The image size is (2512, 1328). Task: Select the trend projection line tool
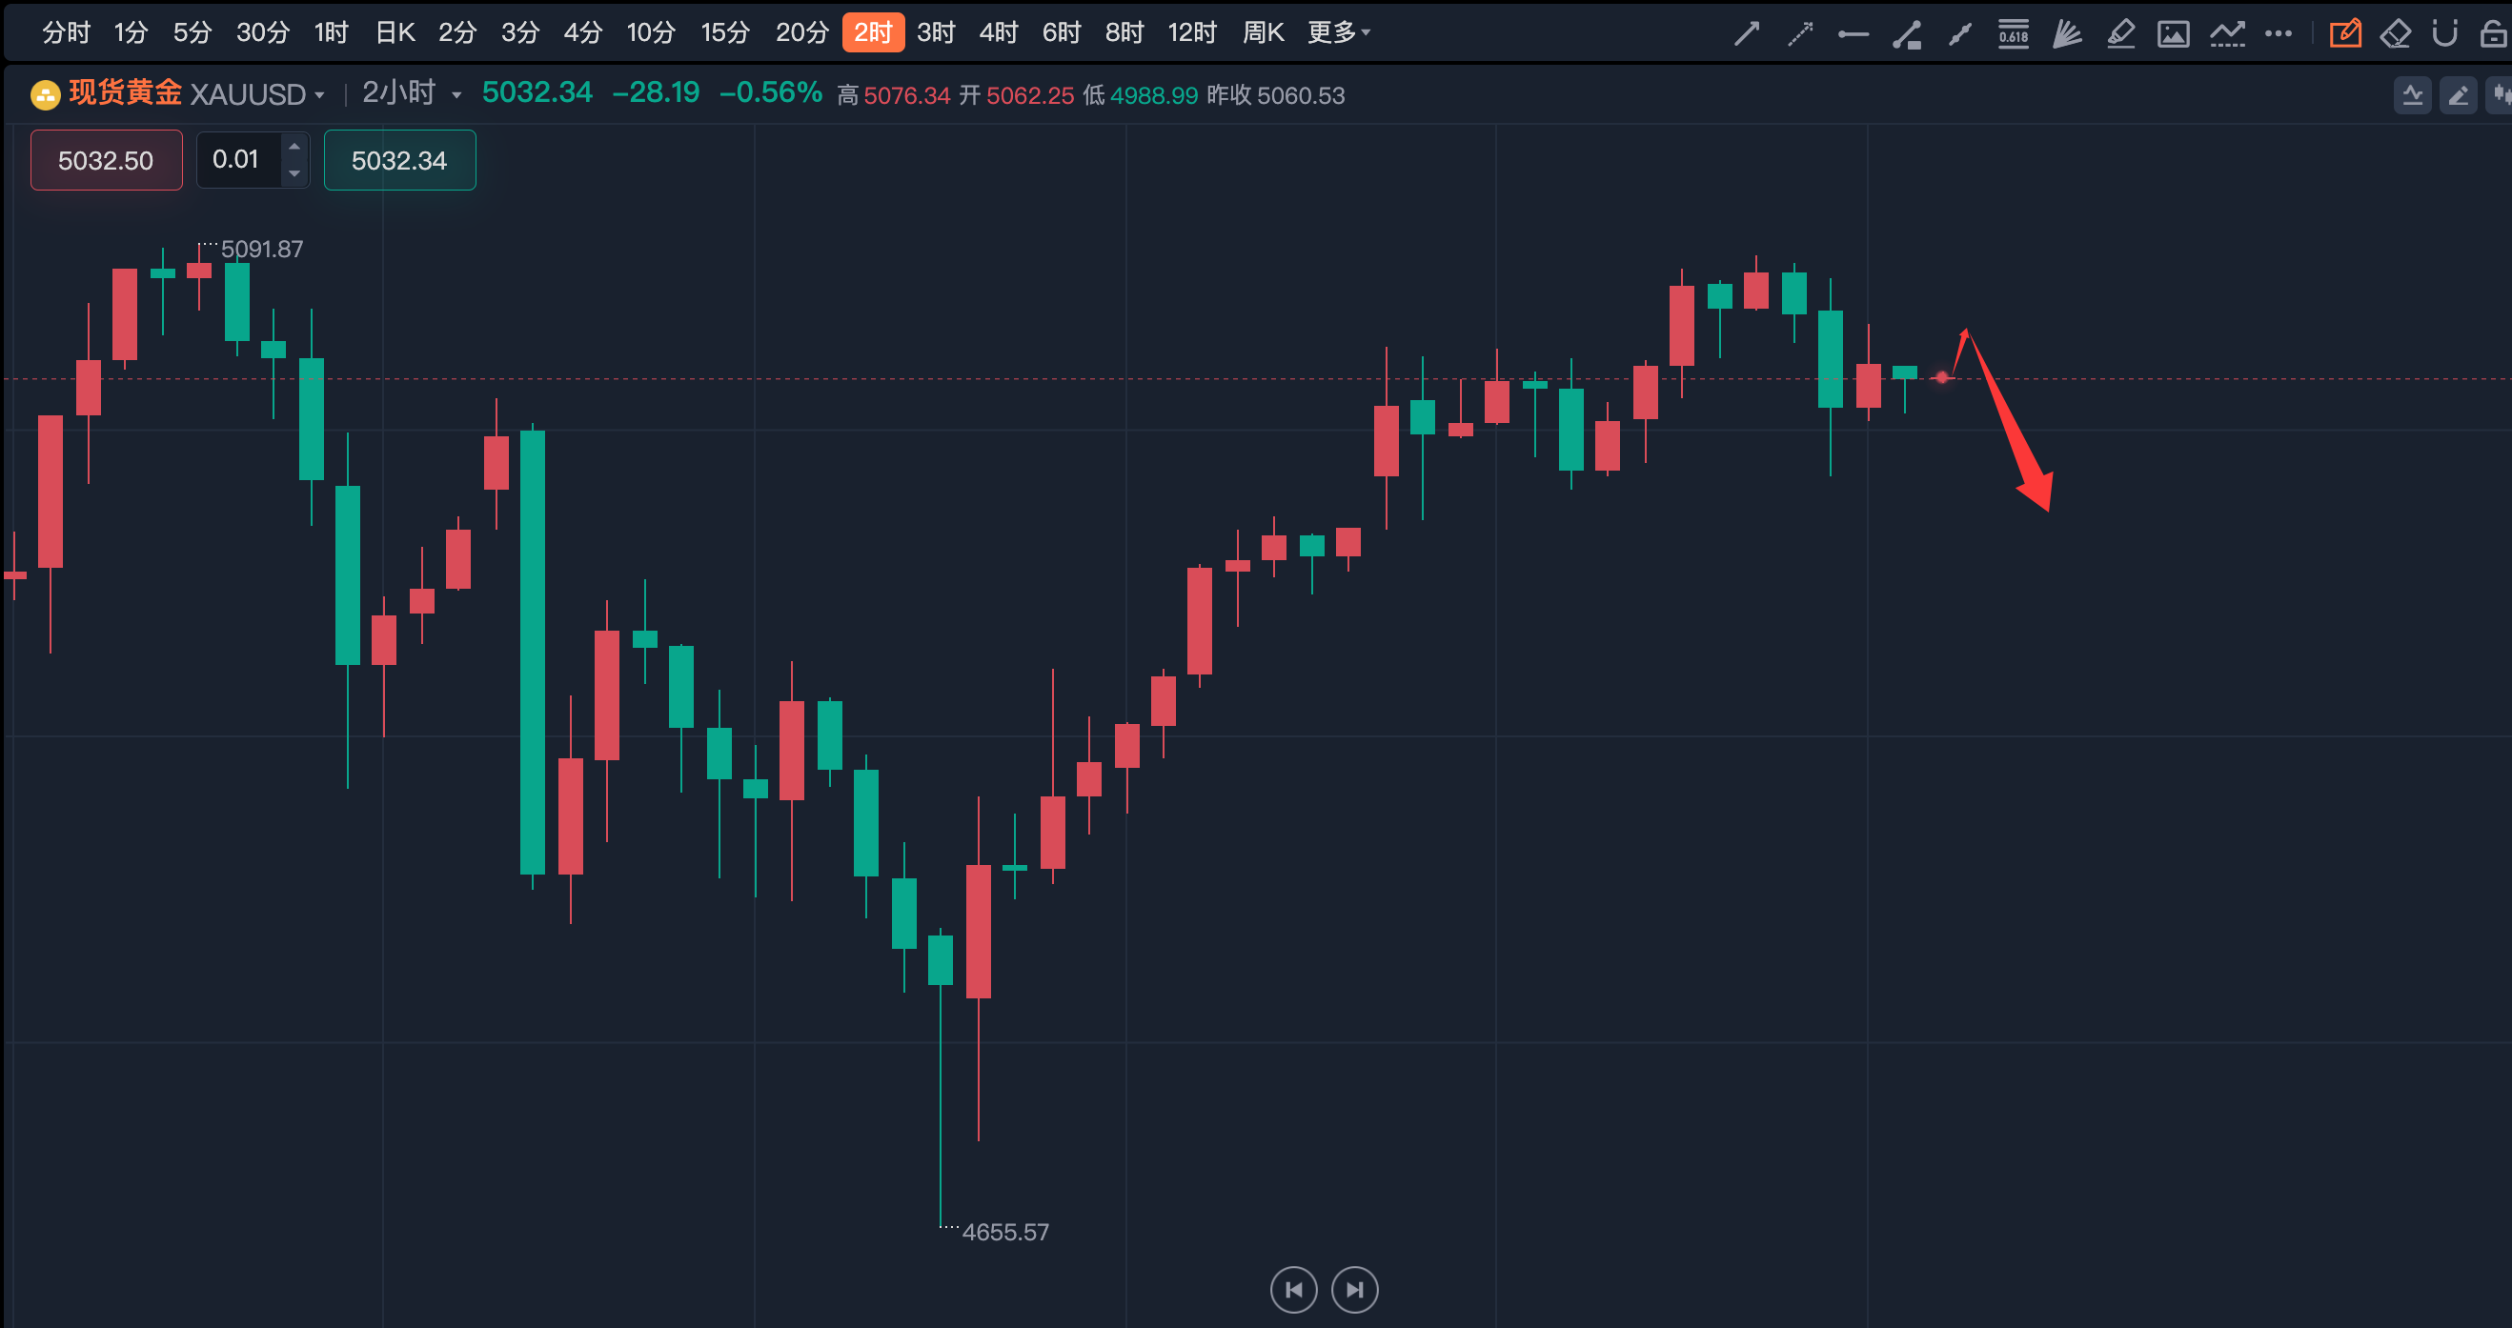click(x=2227, y=34)
